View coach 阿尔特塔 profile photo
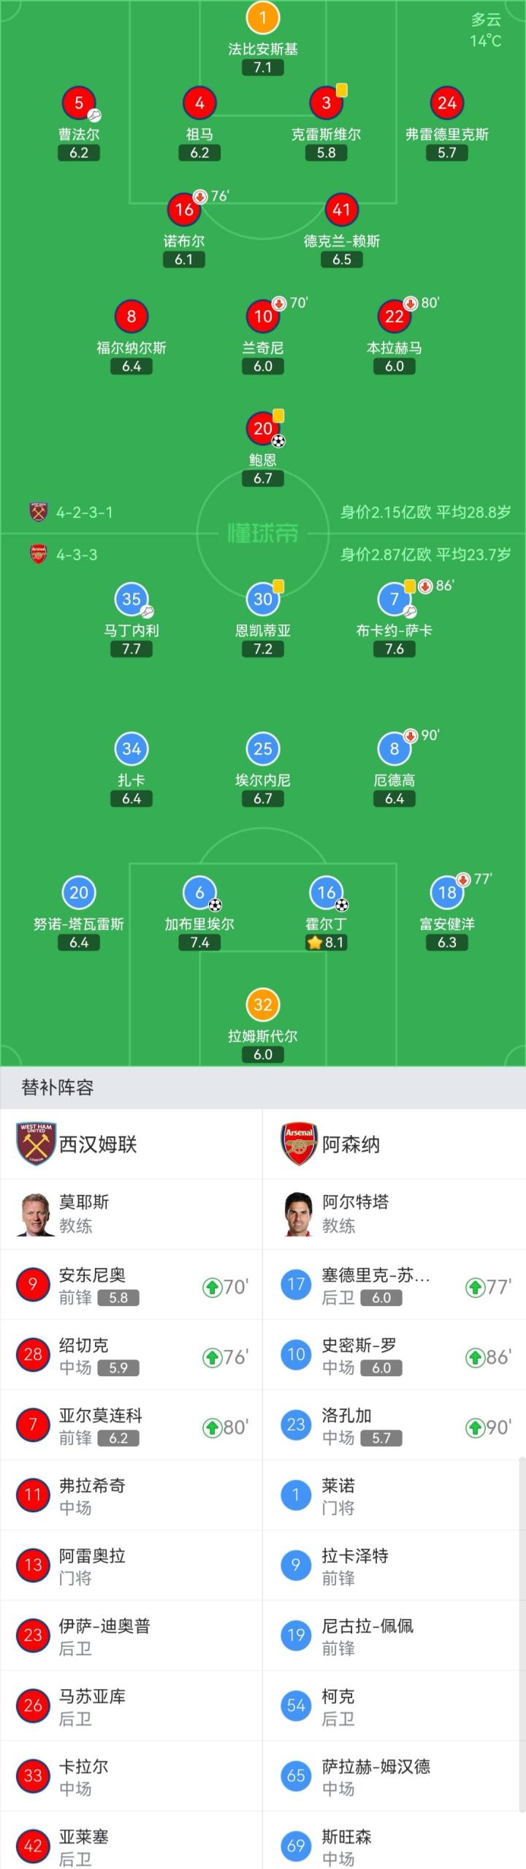Image resolution: width=526 pixels, height=1869 pixels. pos(300,1215)
